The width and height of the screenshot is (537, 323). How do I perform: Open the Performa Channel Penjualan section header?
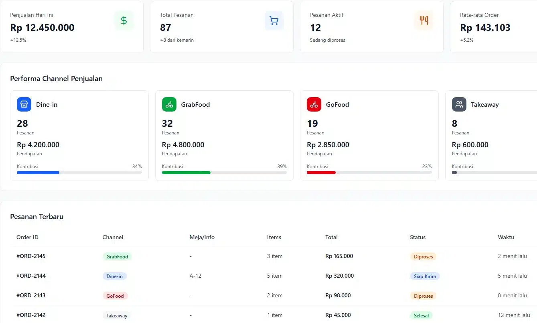pyautogui.click(x=56, y=79)
